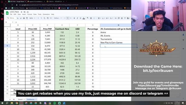Image resolution: width=186 pixels, height=105 pixels.
Task: Open Windows taskbar search
Action: click(x=7, y=103)
